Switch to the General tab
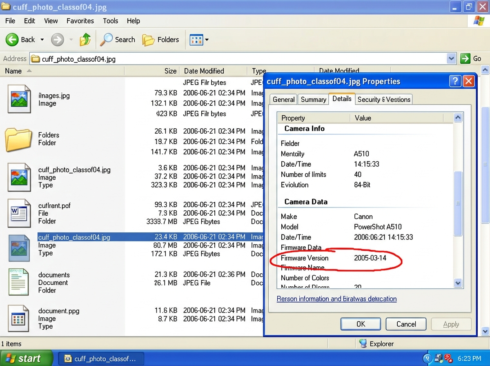Image resolution: width=490 pixels, height=366 pixels. (x=284, y=99)
